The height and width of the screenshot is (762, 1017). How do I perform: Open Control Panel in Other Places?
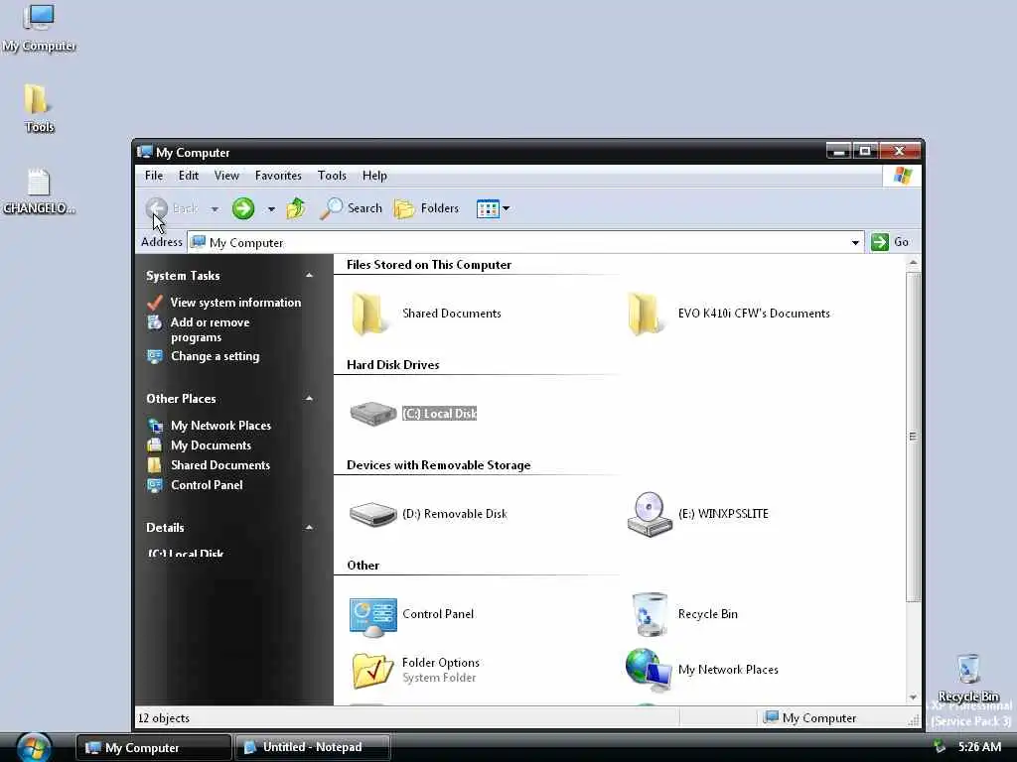click(207, 485)
